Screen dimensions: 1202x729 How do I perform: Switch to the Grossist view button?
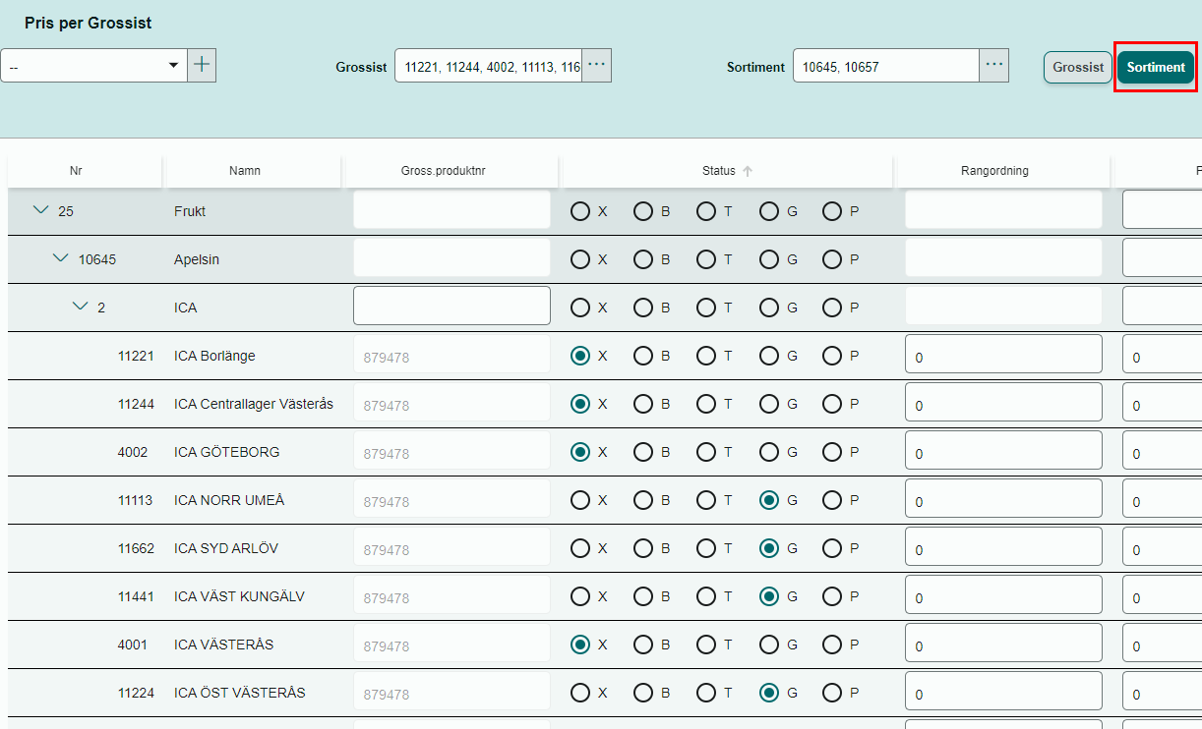click(x=1078, y=67)
